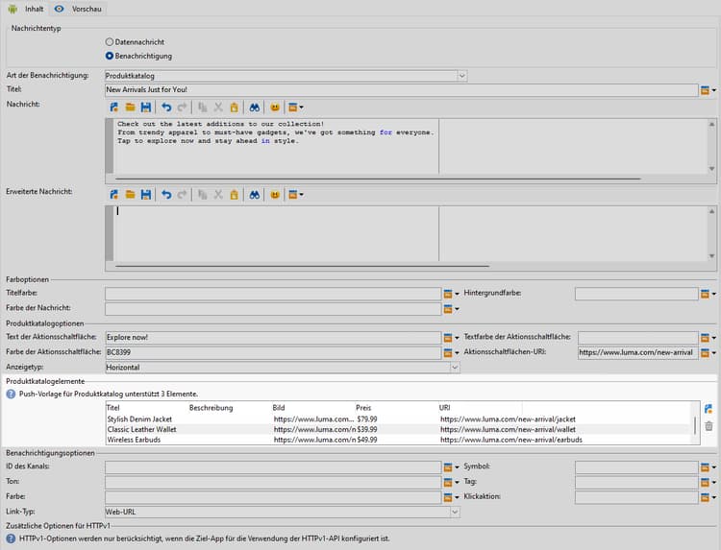Click personalization icon next to Aktionsschaltflächen-URI
This screenshot has height=550, width=721.
[705, 353]
